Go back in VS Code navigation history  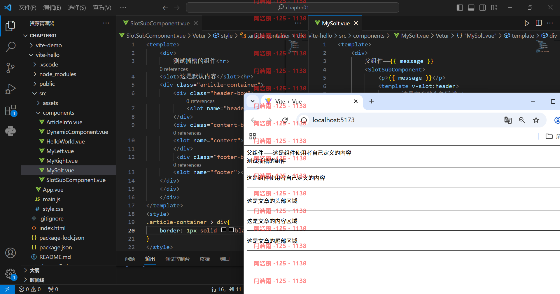[165, 8]
